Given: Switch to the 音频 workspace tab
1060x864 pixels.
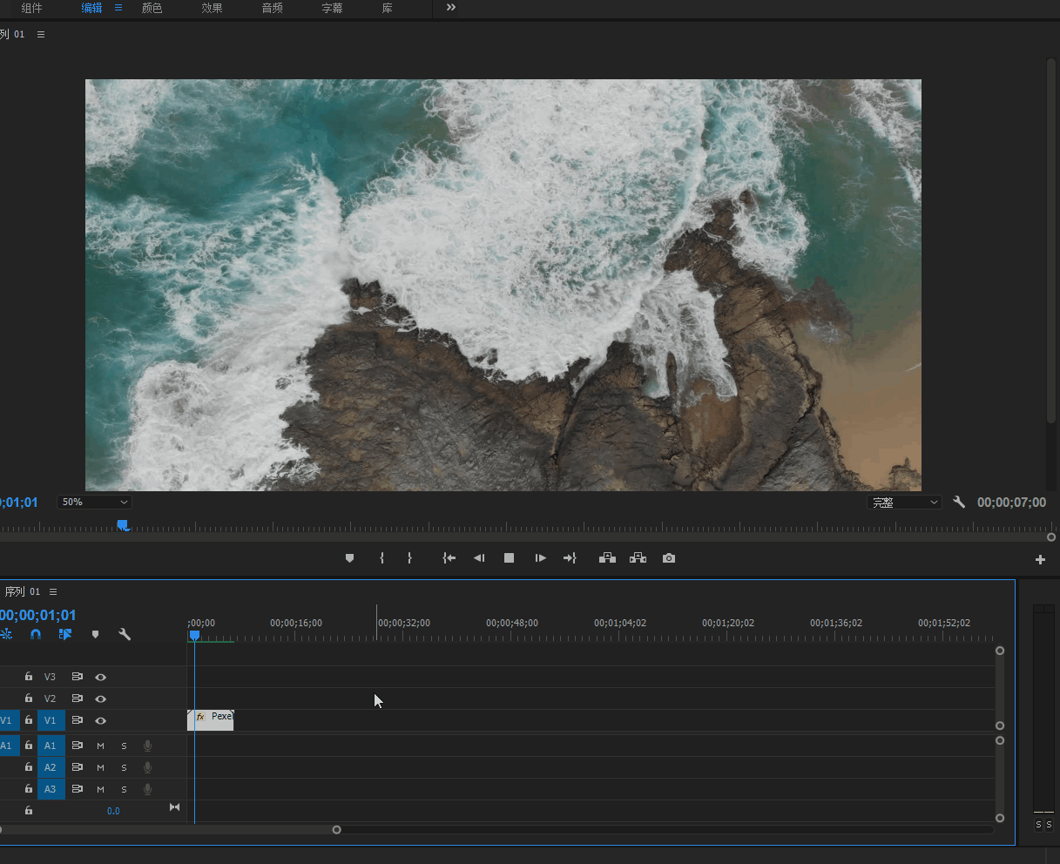Looking at the screenshot, I should (x=272, y=8).
